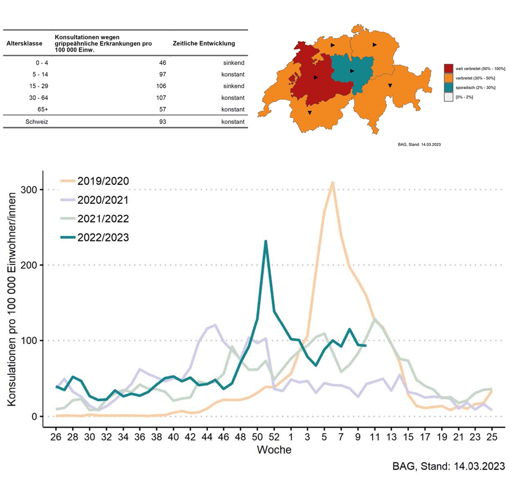
Task: Click week label 52 on the x-axis
Action: click(x=274, y=437)
